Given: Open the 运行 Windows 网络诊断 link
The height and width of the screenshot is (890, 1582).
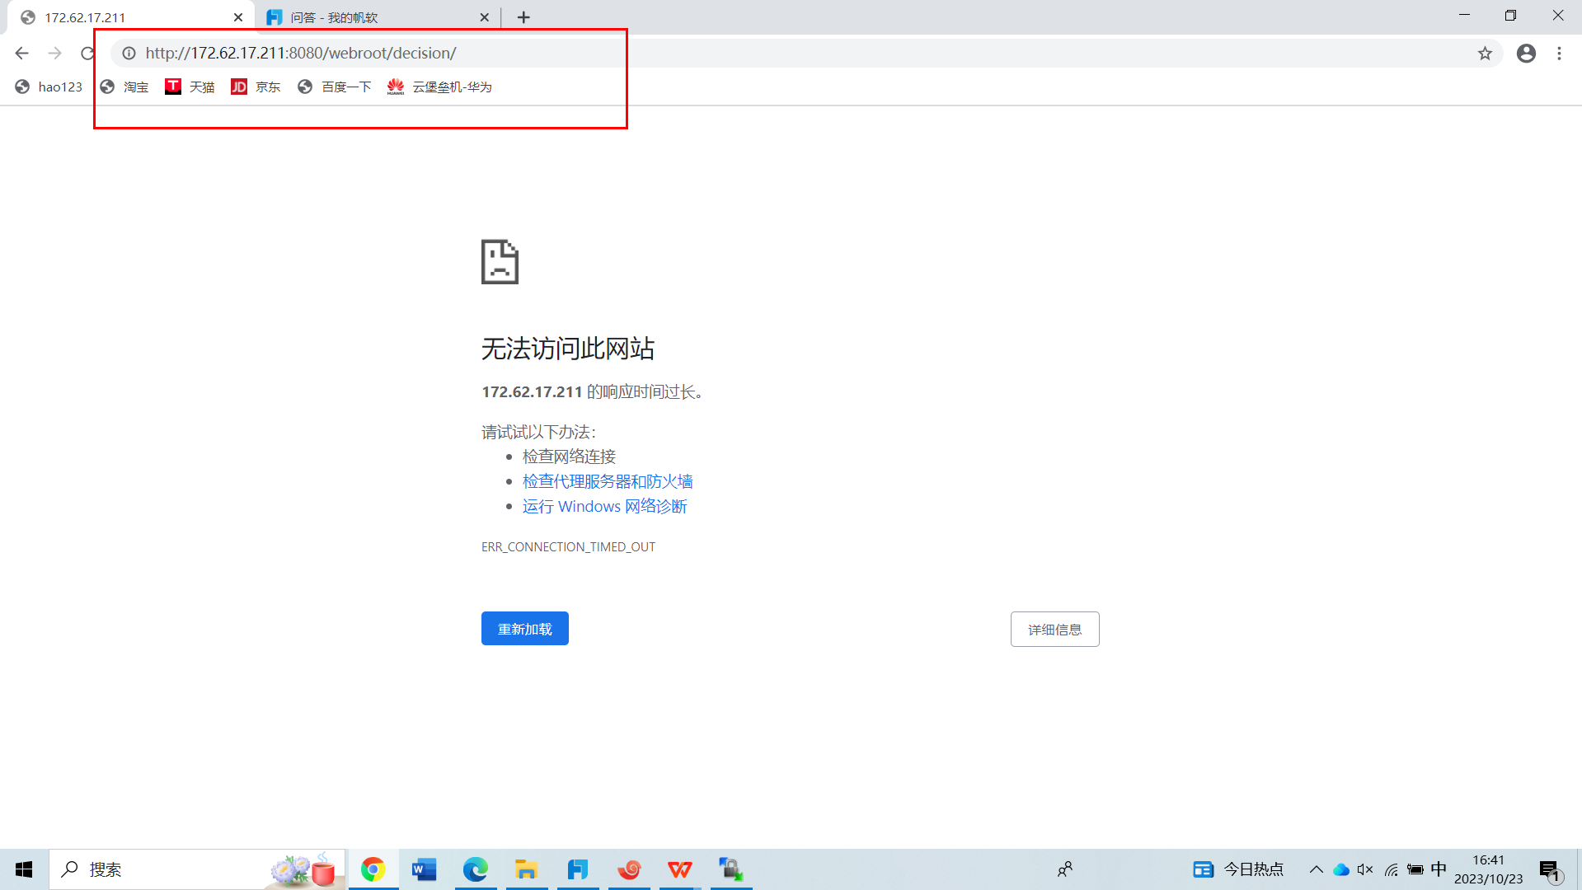Looking at the screenshot, I should point(604,506).
